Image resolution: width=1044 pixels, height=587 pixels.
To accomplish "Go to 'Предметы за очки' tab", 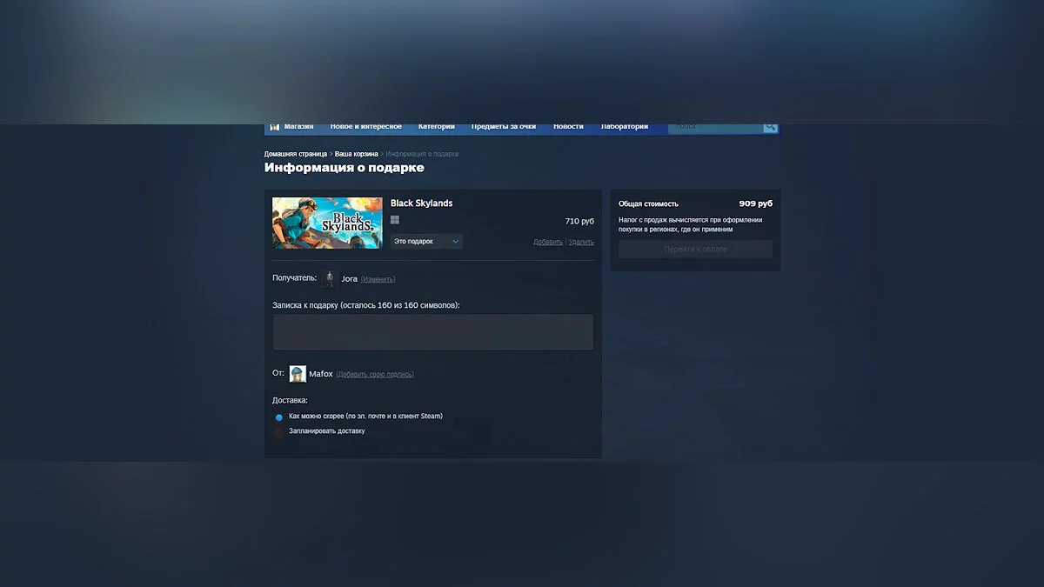I will [x=503, y=127].
